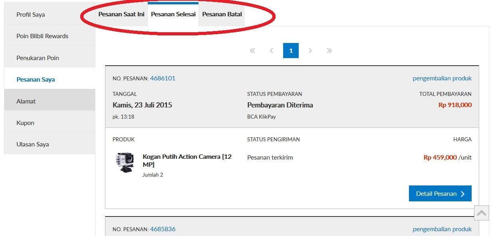This screenshot has width=494, height=236.
Task: Open order number 4685836 link
Action: click(163, 229)
